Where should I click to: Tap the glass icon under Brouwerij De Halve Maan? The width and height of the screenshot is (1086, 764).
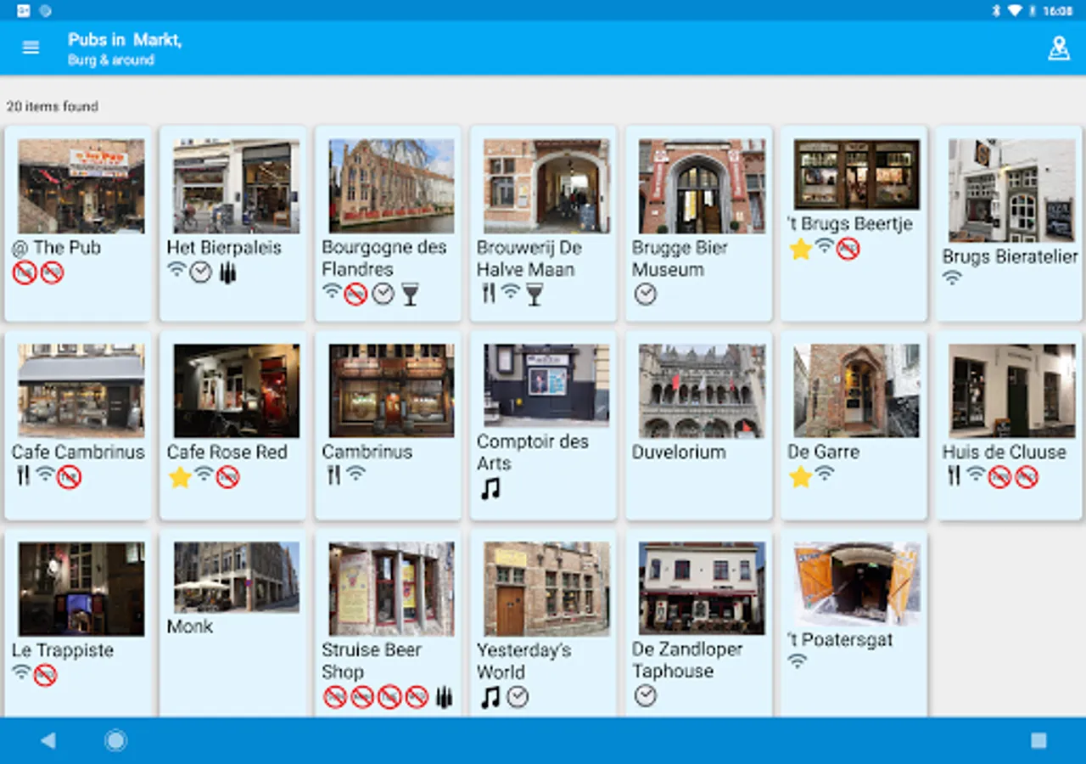click(x=534, y=295)
